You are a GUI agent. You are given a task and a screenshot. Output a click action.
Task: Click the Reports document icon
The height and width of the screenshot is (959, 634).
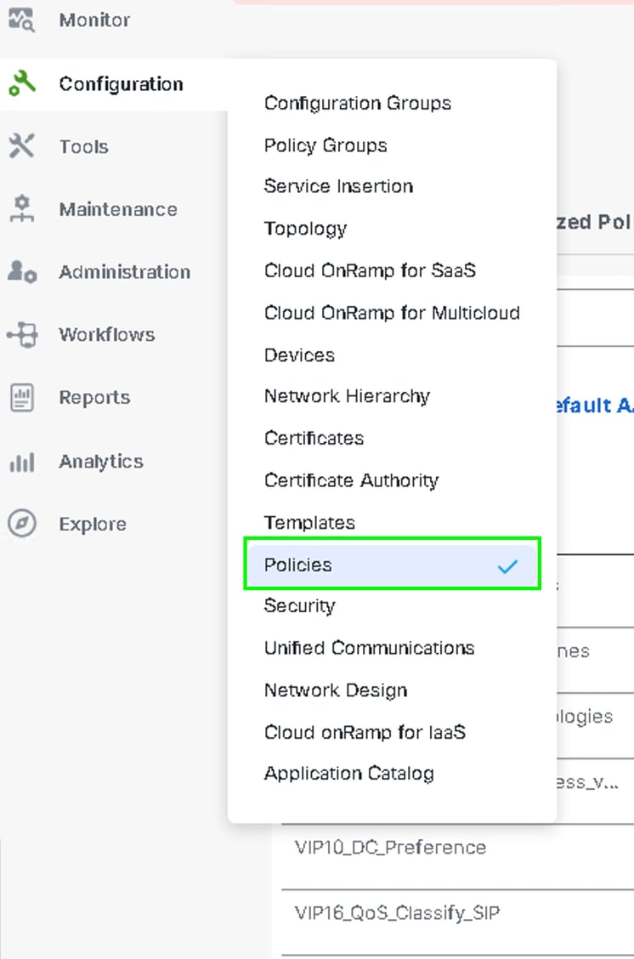[22, 398]
